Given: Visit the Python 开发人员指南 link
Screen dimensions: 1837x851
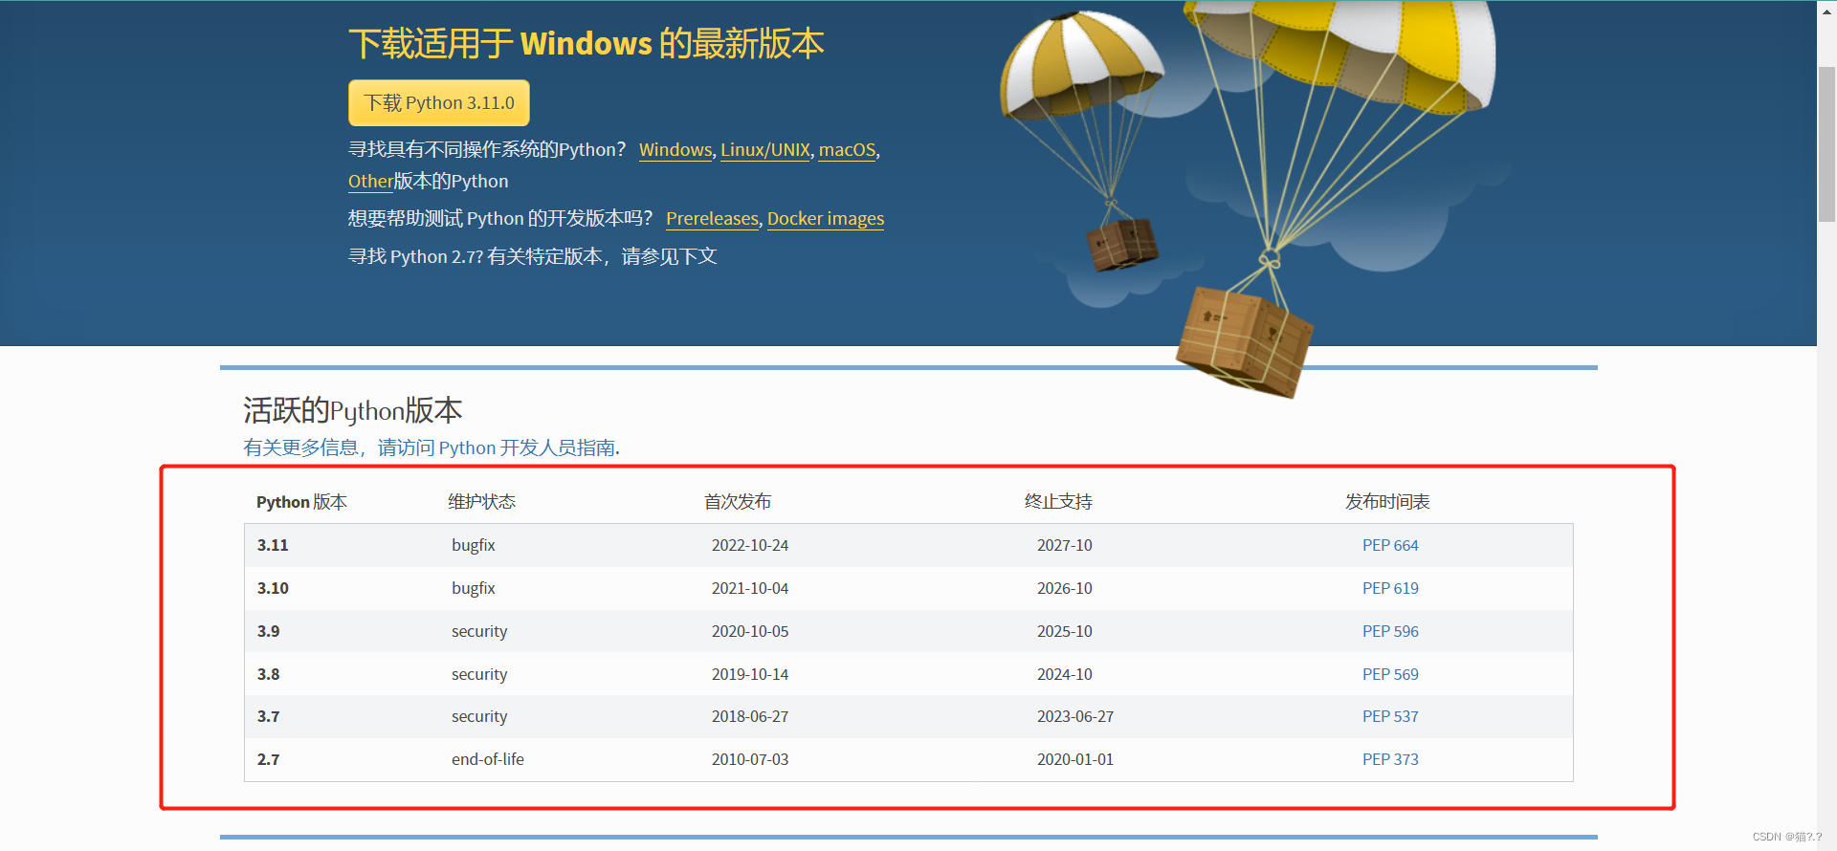Looking at the screenshot, I should click(430, 447).
